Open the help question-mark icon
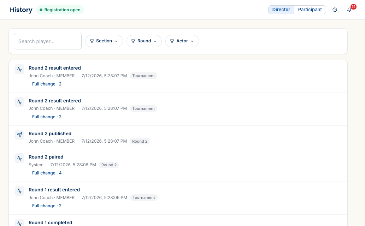365x226 pixels. (335, 10)
